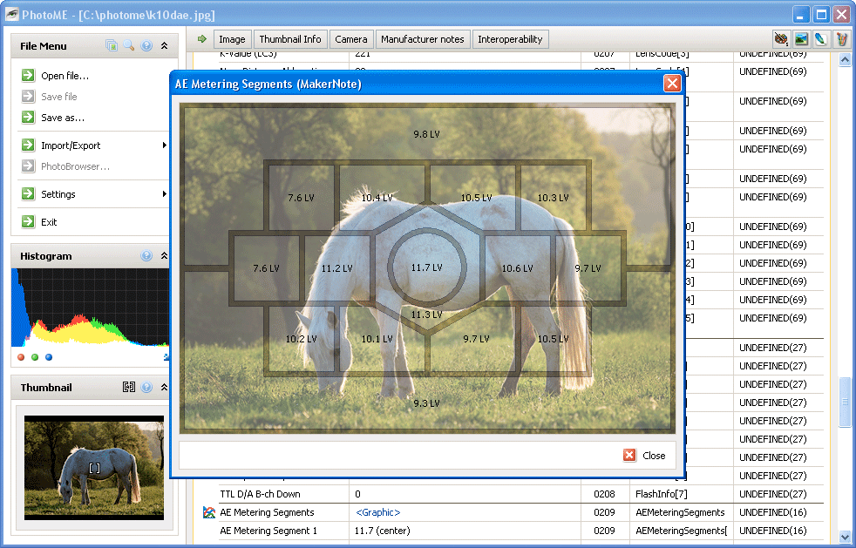Click the graphic icon beside AE Metering Segments row
This screenshot has height=548, width=856.
pos(208,512)
